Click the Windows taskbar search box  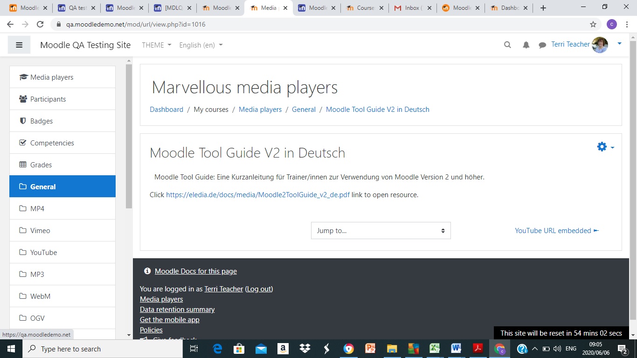(103, 349)
